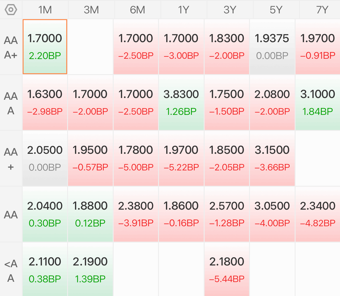The image size is (340, 296).
Task: Click the AAA 1M cell 1.6300
Action: coord(45,102)
